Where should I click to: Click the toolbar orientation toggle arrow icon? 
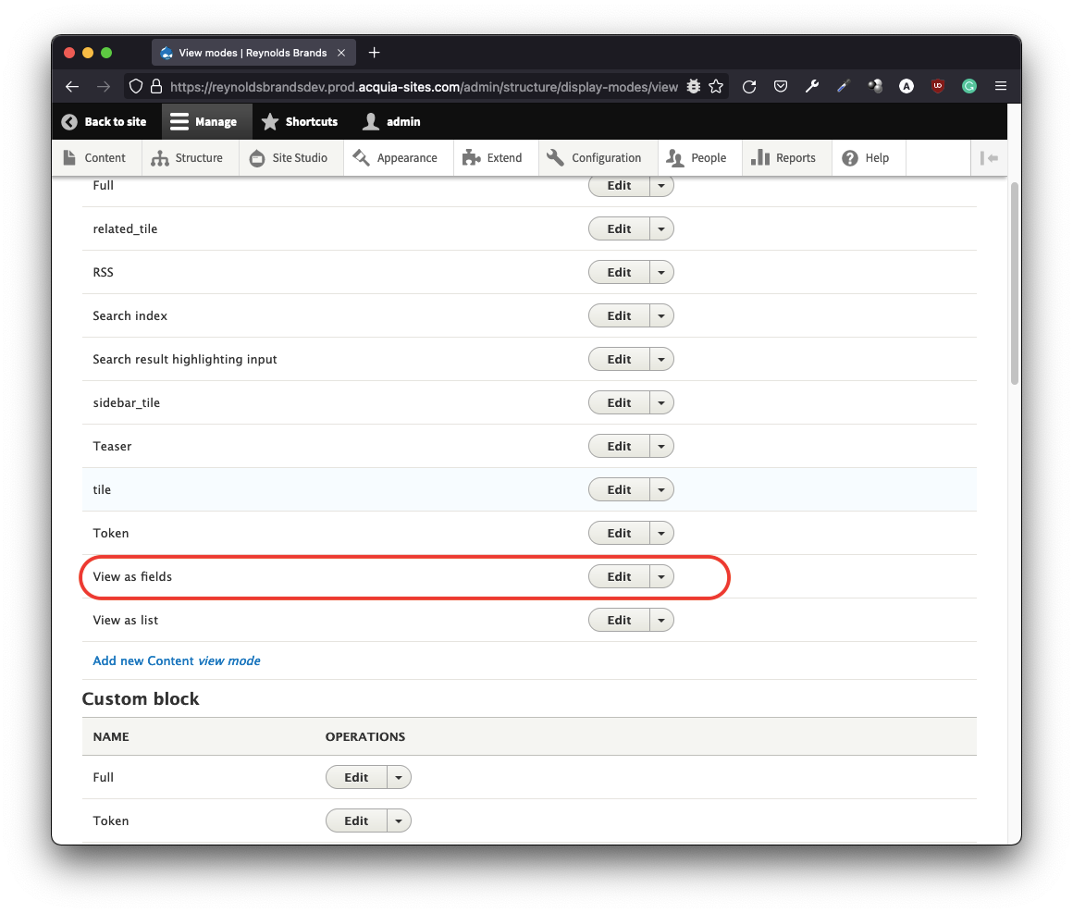pos(989,158)
